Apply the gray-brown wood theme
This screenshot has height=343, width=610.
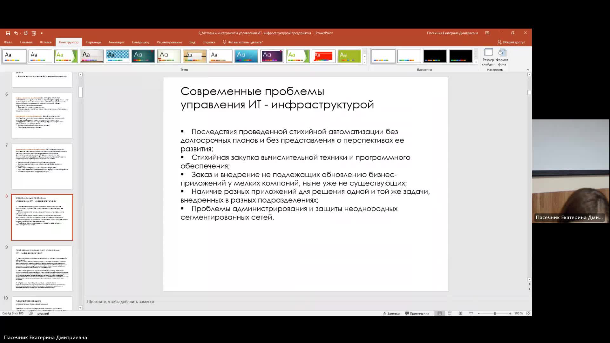tap(92, 56)
